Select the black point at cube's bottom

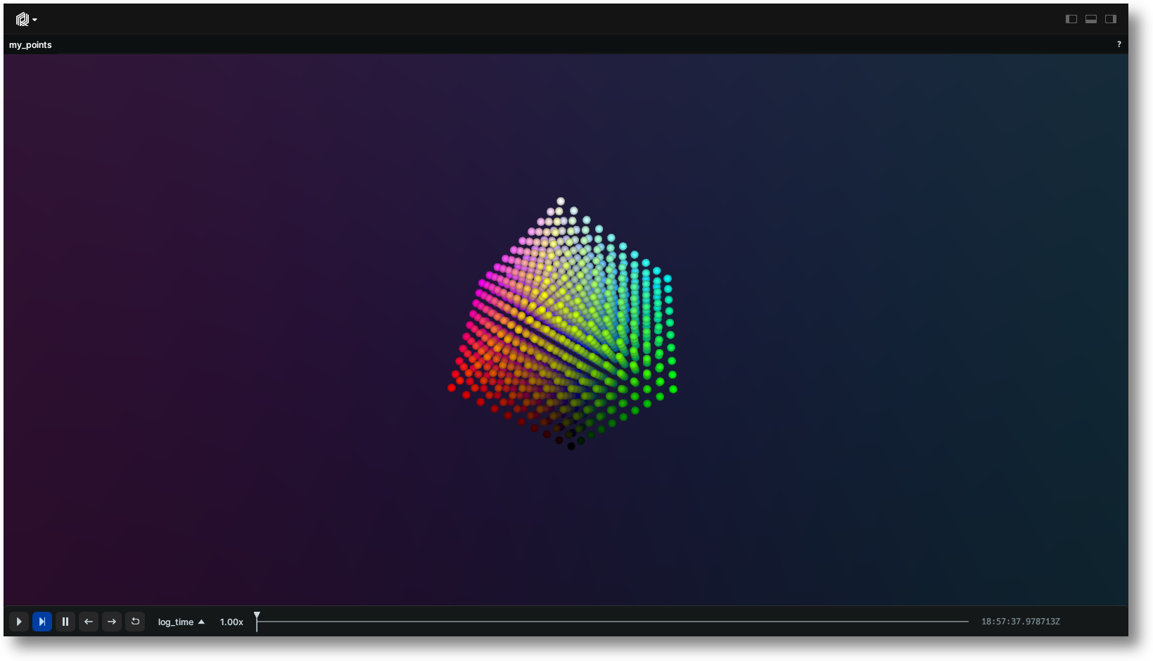571,446
